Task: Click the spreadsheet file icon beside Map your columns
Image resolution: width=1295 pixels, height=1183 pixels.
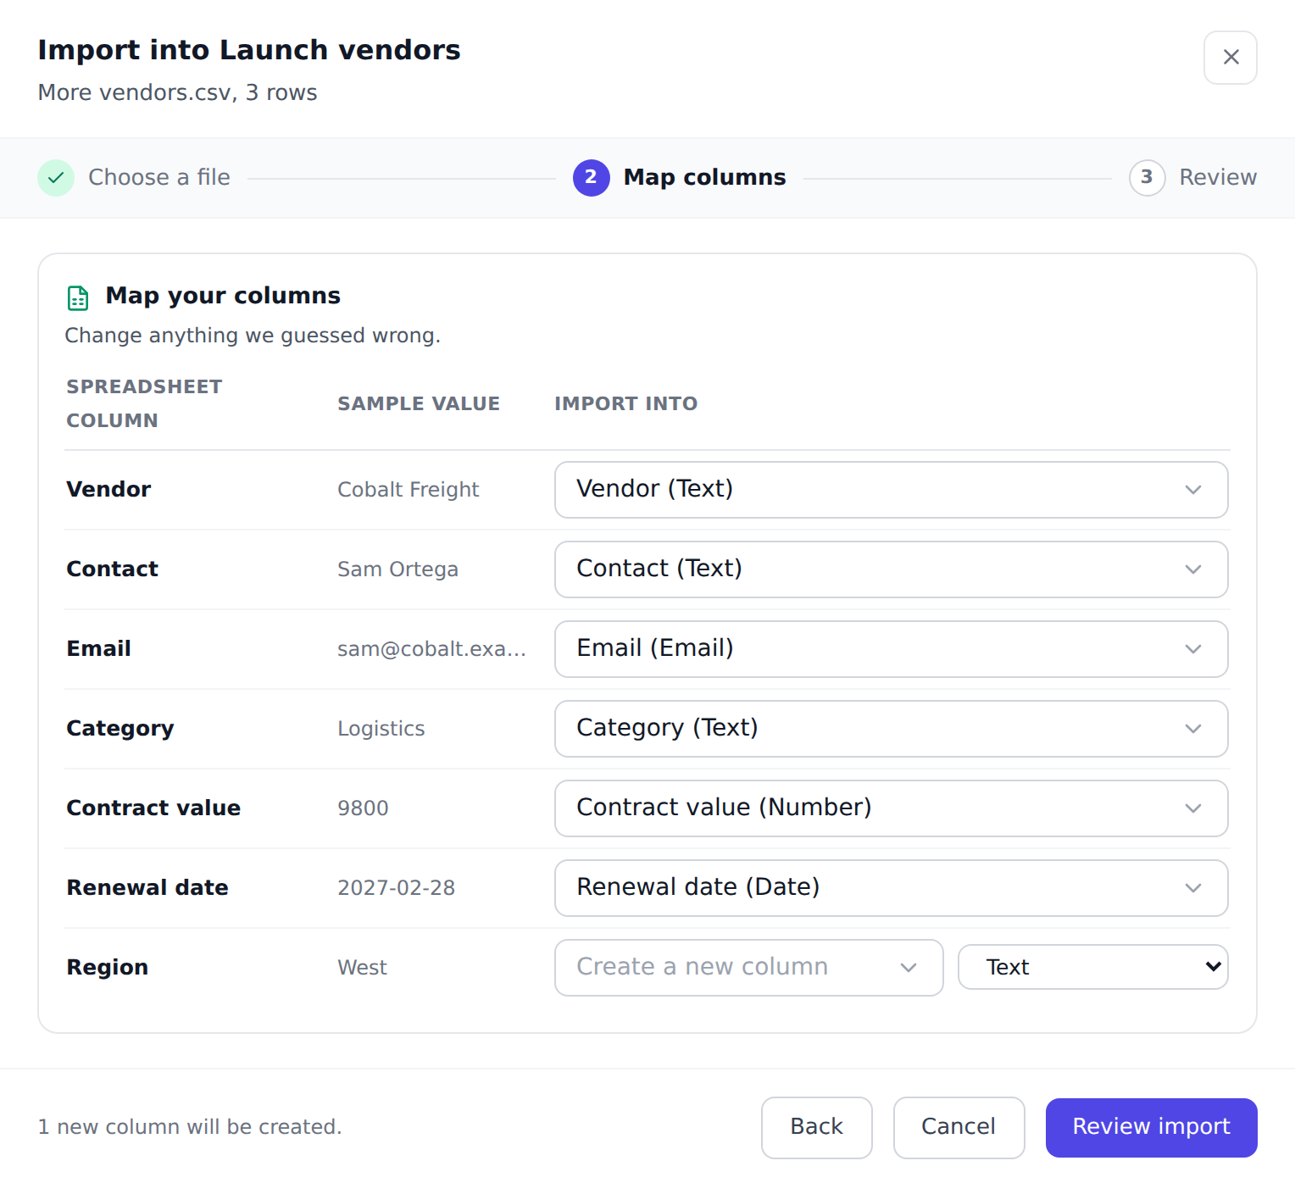Action: click(x=78, y=297)
